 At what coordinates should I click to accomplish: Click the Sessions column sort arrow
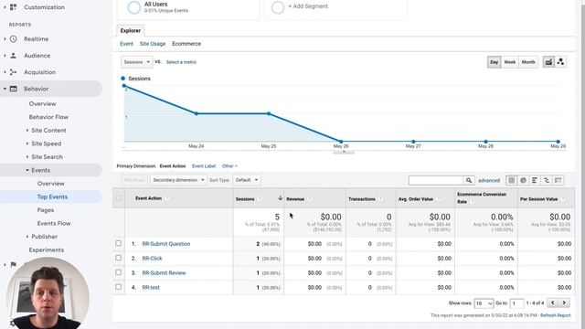(x=280, y=198)
